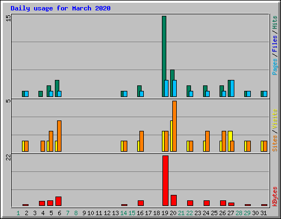The image size is (281, 219).
Task: Click the day number "12" on x-axis
Action: pyautogui.click(x=107, y=213)
